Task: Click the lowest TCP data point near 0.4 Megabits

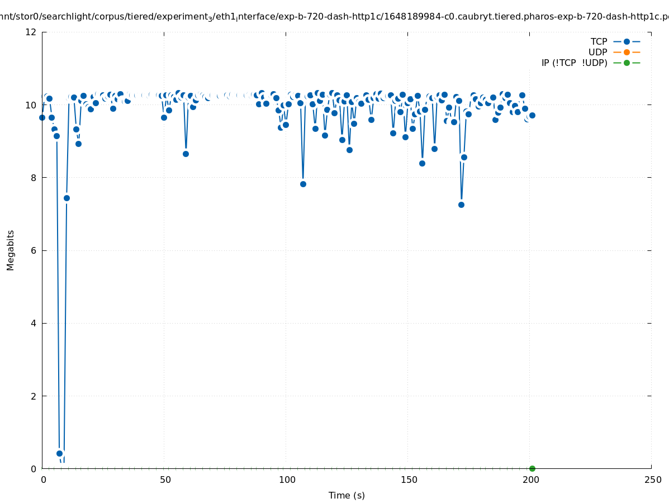Action: [x=59, y=453]
